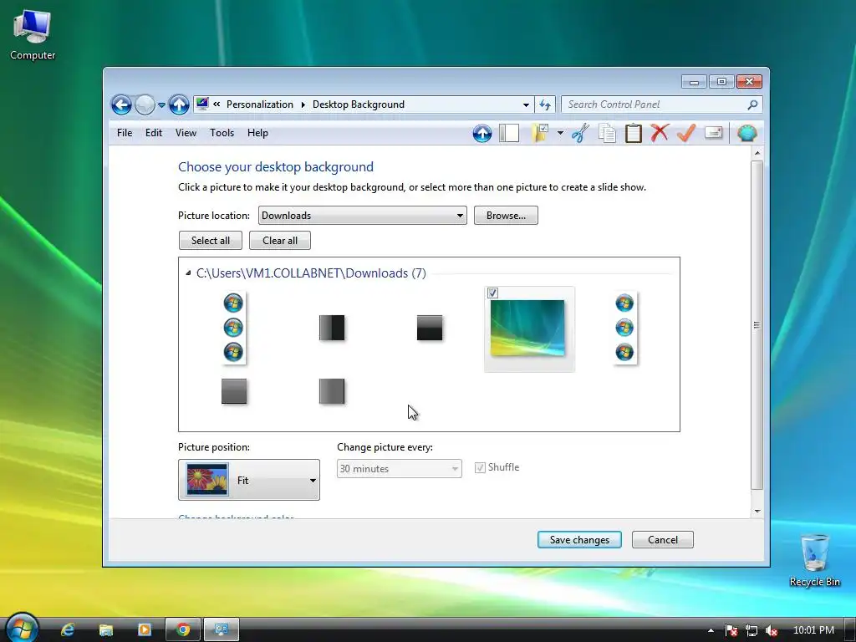Toggle the navigation pane layout icon

point(509,133)
